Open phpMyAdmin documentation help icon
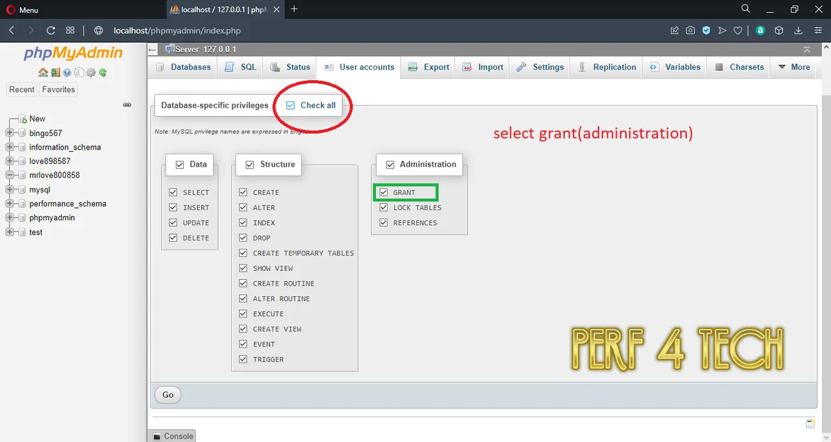Screen dimensions: 831x442 67,73
